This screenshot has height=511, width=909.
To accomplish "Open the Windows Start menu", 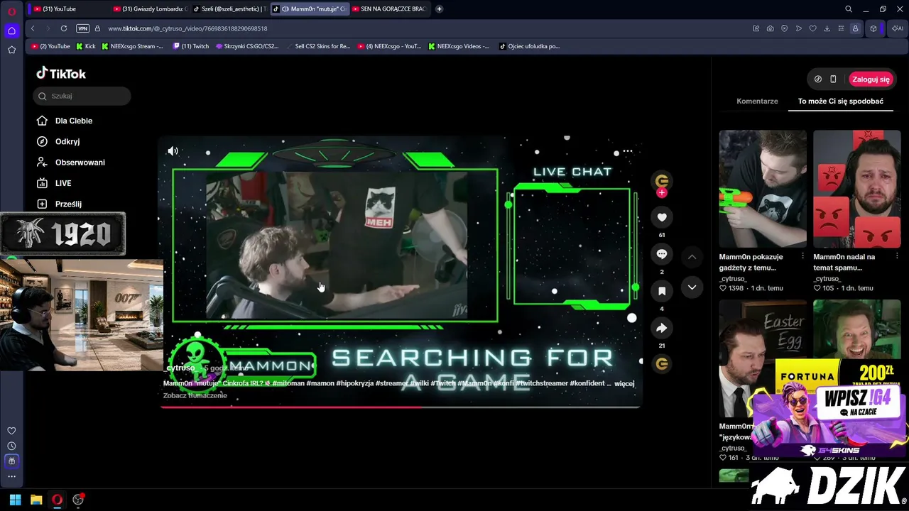I will (15, 500).
